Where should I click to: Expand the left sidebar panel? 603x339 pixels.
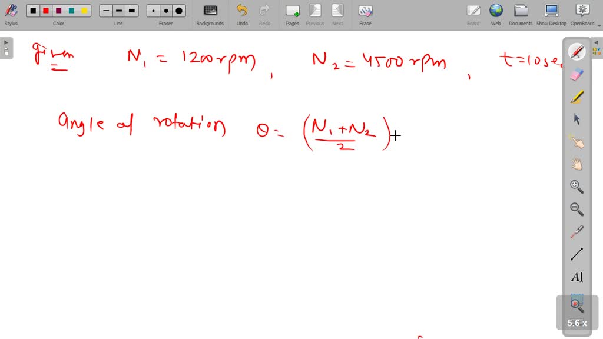point(5,42)
